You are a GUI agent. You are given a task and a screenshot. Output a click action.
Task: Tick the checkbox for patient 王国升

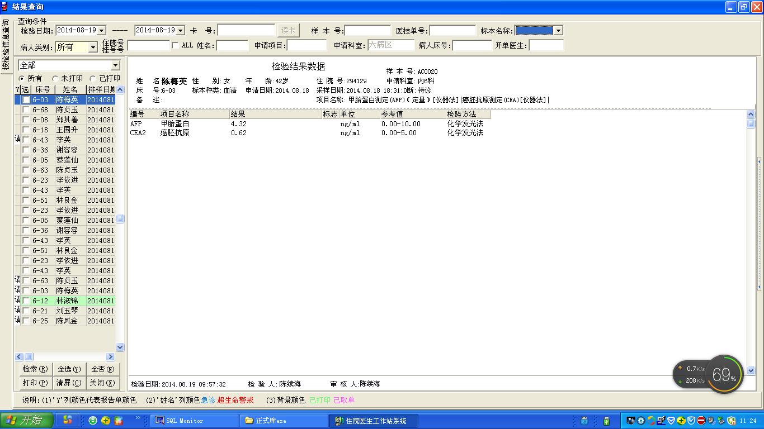[26, 130]
